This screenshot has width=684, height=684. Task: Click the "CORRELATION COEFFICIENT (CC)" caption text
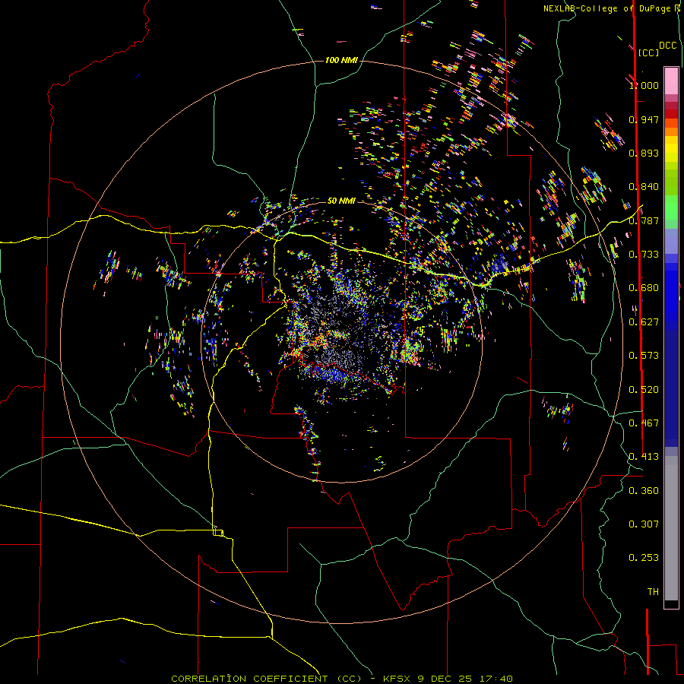pos(267,679)
